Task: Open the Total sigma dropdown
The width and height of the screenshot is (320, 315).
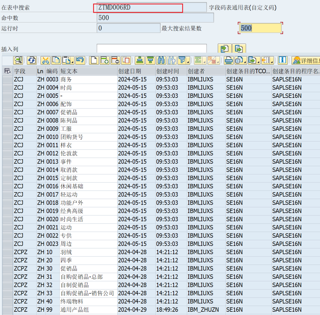Action: click(x=204, y=62)
